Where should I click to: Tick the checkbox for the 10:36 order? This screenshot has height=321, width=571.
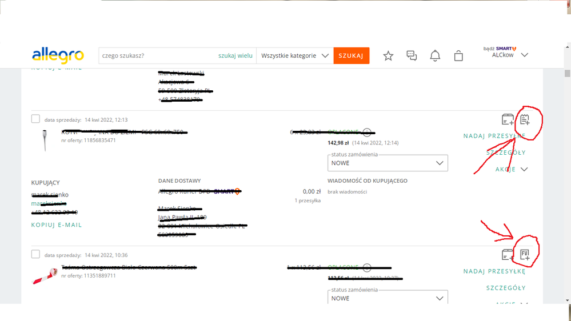[35, 254]
